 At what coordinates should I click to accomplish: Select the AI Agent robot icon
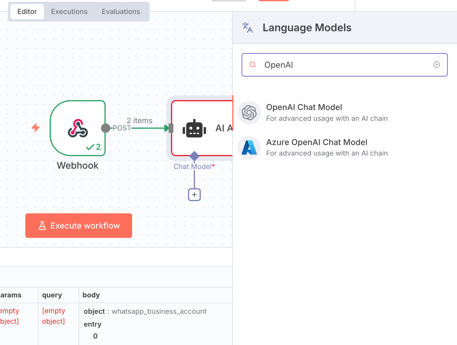click(194, 128)
